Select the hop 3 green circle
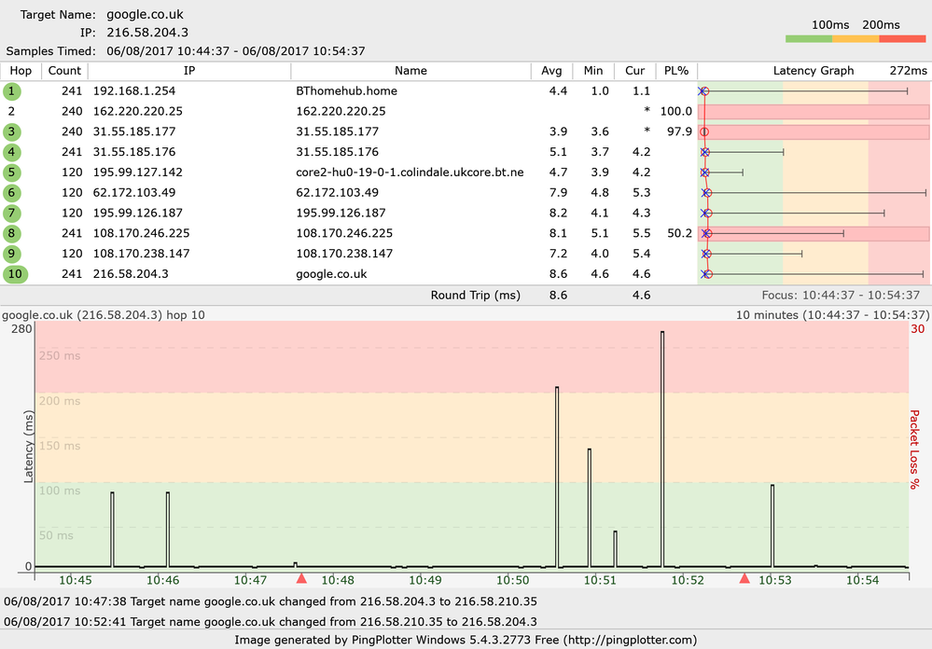This screenshot has height=649, width=932. coord(11,131)
